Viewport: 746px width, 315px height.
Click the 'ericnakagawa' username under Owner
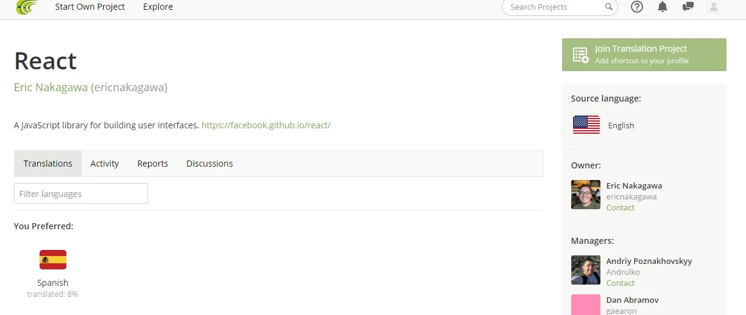(632, 196)
